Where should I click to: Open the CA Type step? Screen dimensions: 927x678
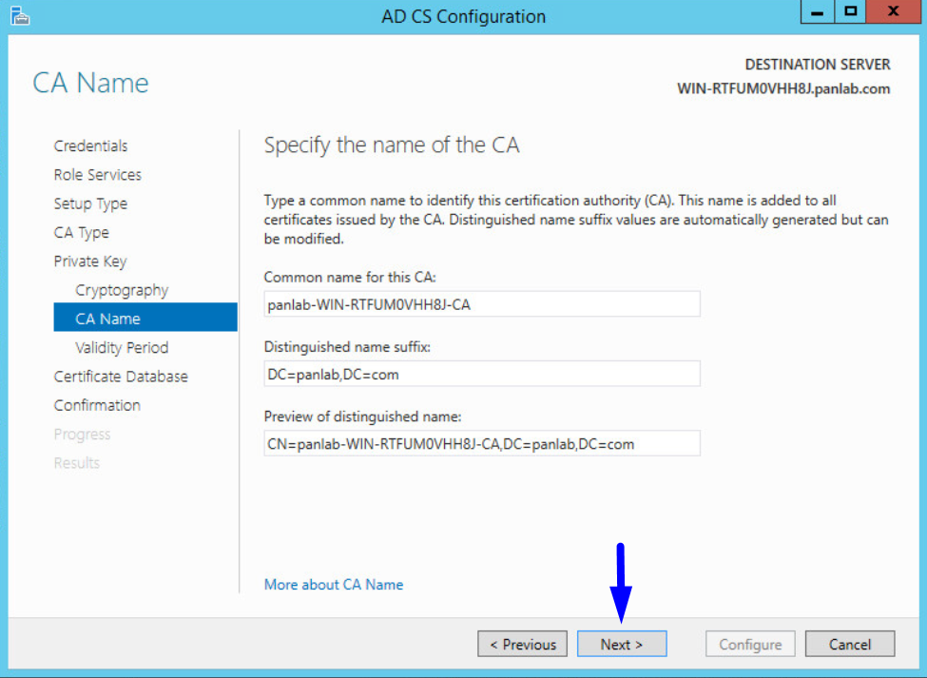83,232
